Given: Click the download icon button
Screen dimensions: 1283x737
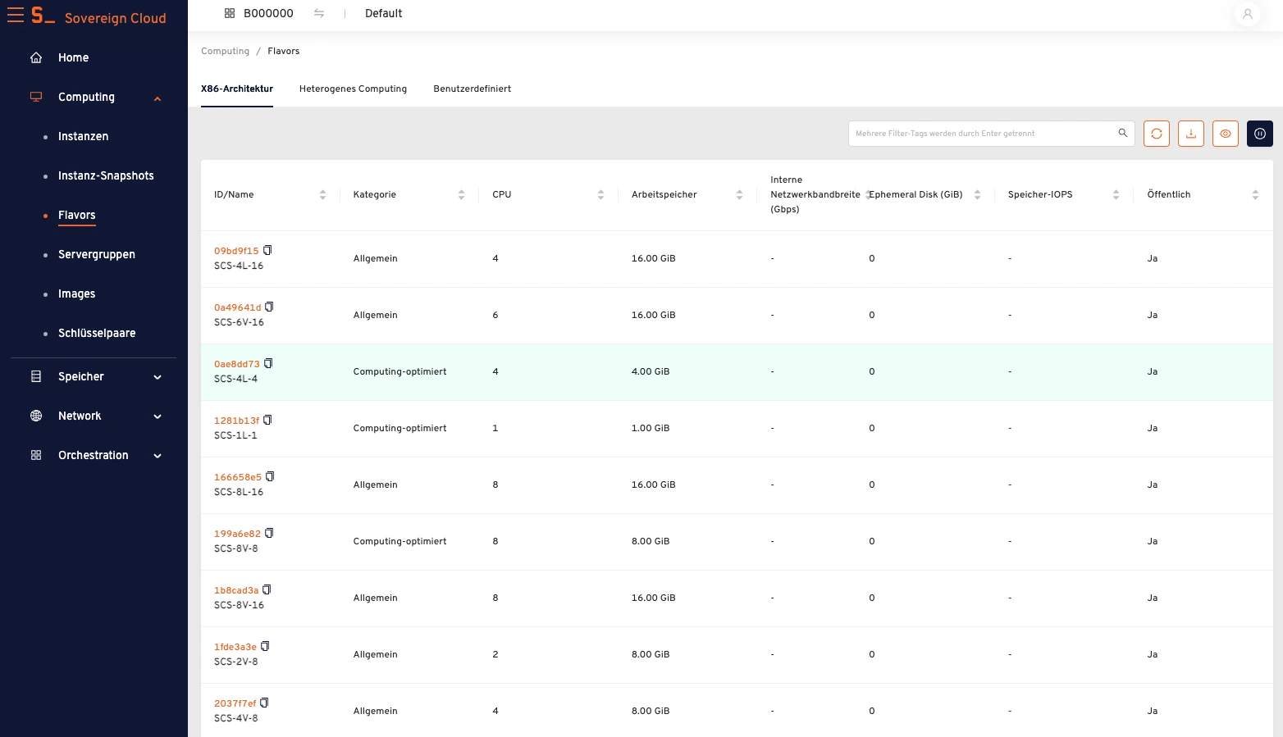Looking at the screenshot, I should point(1191,134).
